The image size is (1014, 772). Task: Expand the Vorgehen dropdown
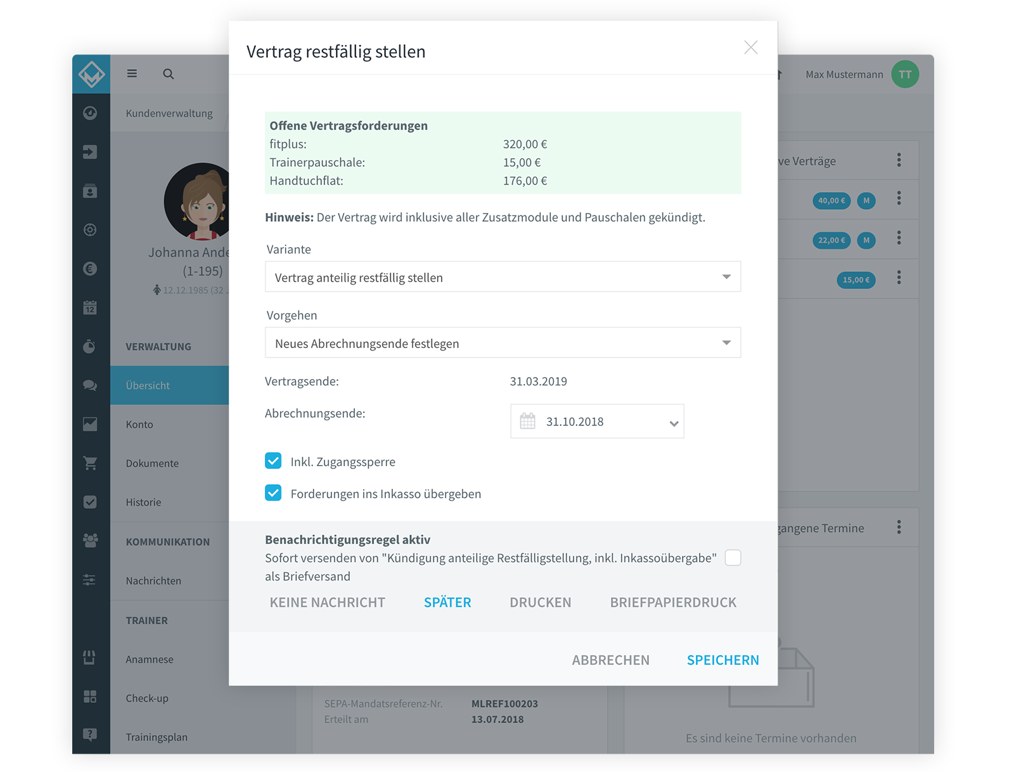click(x=503, y=343)
